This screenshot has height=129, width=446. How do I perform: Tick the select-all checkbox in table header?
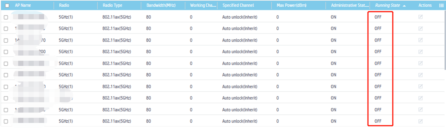point(7,5)
